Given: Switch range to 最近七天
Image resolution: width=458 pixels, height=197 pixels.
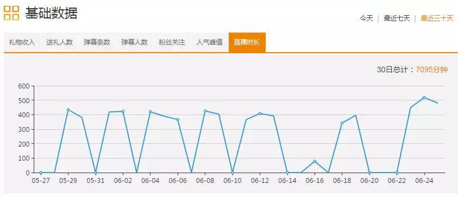Looking at the screenshot, I should click(x=397, y=18).
